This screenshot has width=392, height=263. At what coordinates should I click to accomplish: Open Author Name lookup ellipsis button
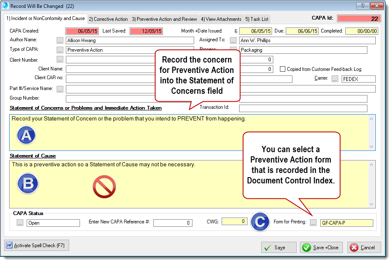[x=60, y=40]
